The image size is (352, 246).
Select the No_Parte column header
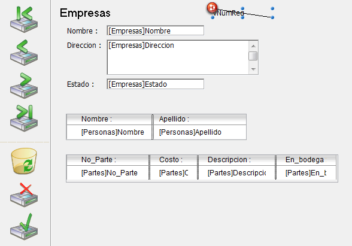(x=108, y=160)
